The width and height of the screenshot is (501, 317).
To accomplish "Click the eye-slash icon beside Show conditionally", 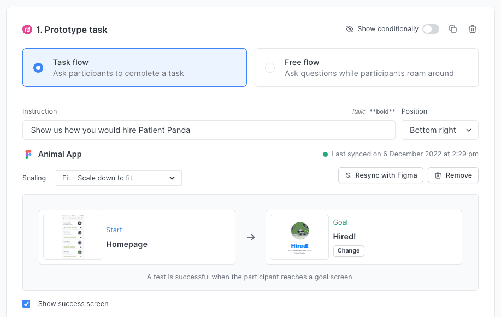I will click(349, 29).
